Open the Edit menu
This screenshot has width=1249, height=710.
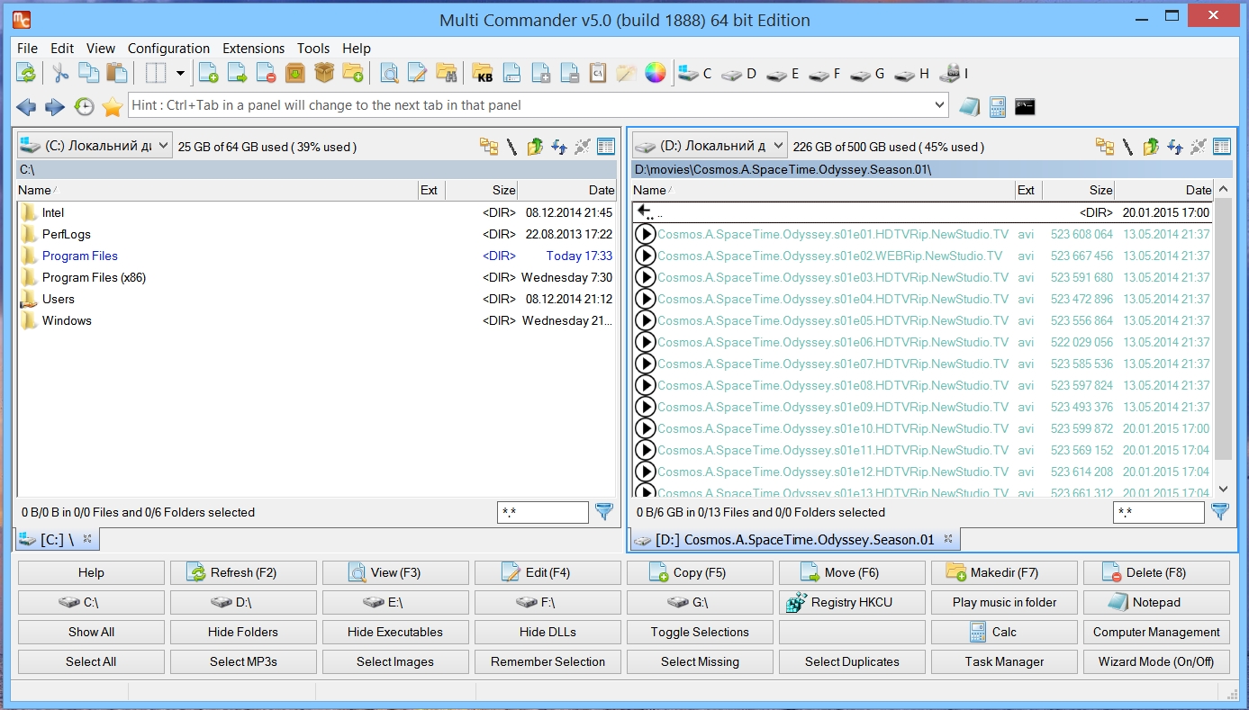point(62,49)
